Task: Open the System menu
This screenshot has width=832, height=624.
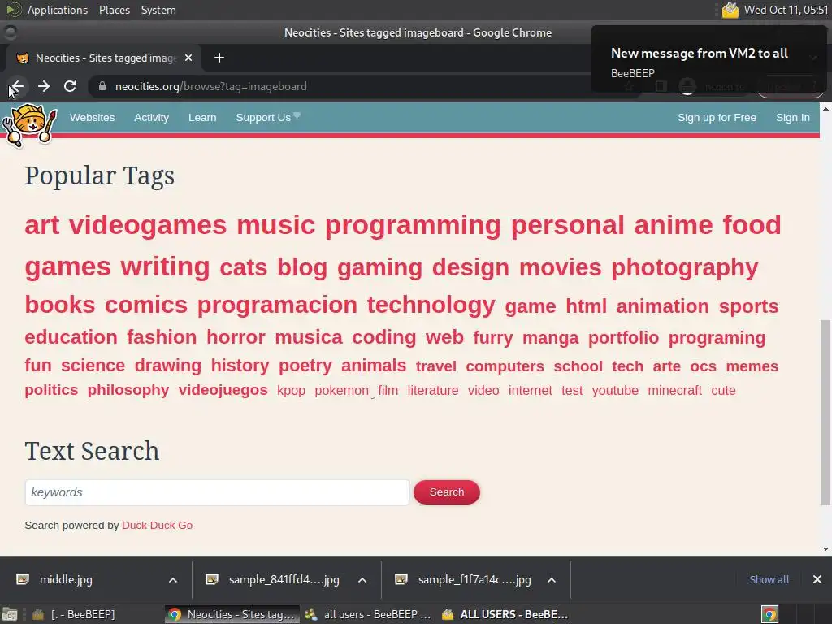Action: point(158,10)
